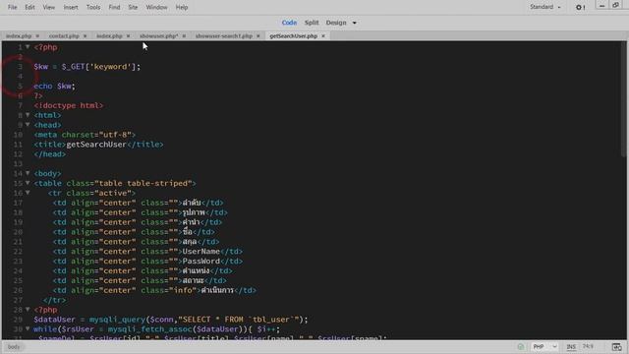Click the mysqli_query SELECT statement line
This screenshot has width=629, height=354.
click(171, 320)
